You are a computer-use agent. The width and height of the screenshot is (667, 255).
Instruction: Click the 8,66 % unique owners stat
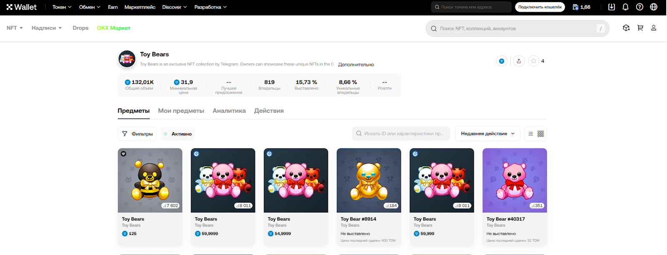[x=348, y=87]
